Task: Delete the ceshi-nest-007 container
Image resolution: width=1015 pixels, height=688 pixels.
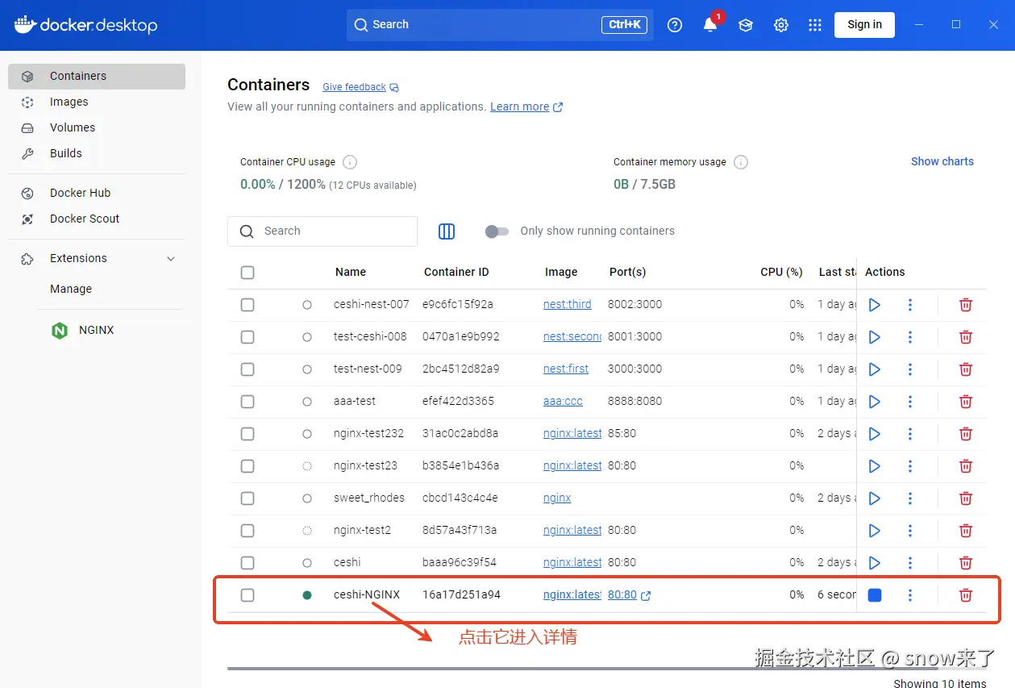Action: 965,305
